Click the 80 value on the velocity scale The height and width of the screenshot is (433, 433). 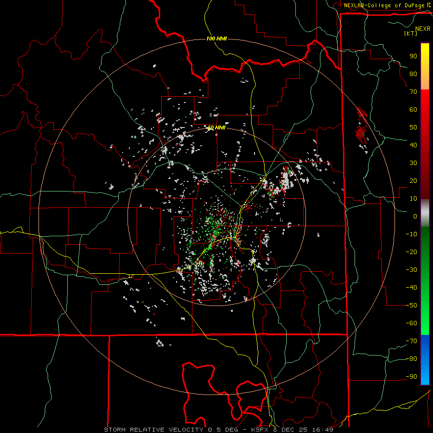[413, 74]
